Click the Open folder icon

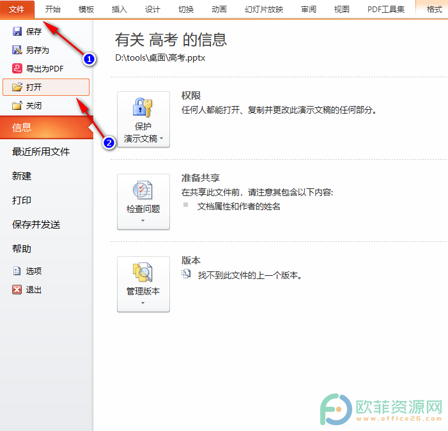coord(17,87)
